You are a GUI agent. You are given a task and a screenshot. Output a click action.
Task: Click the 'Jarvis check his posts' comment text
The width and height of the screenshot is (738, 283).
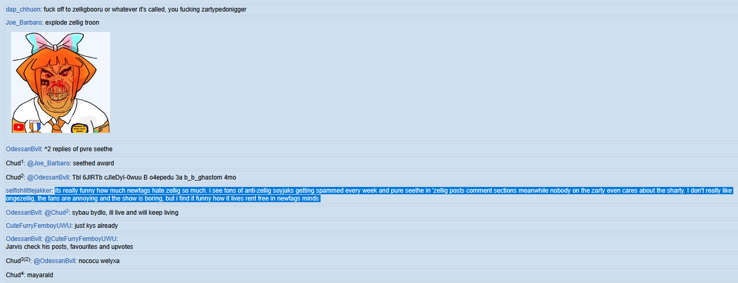click(69, 247)
